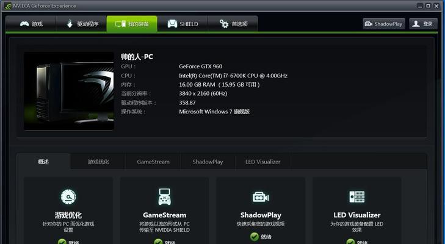Click the SHIELD controller icon

[172, 24]
